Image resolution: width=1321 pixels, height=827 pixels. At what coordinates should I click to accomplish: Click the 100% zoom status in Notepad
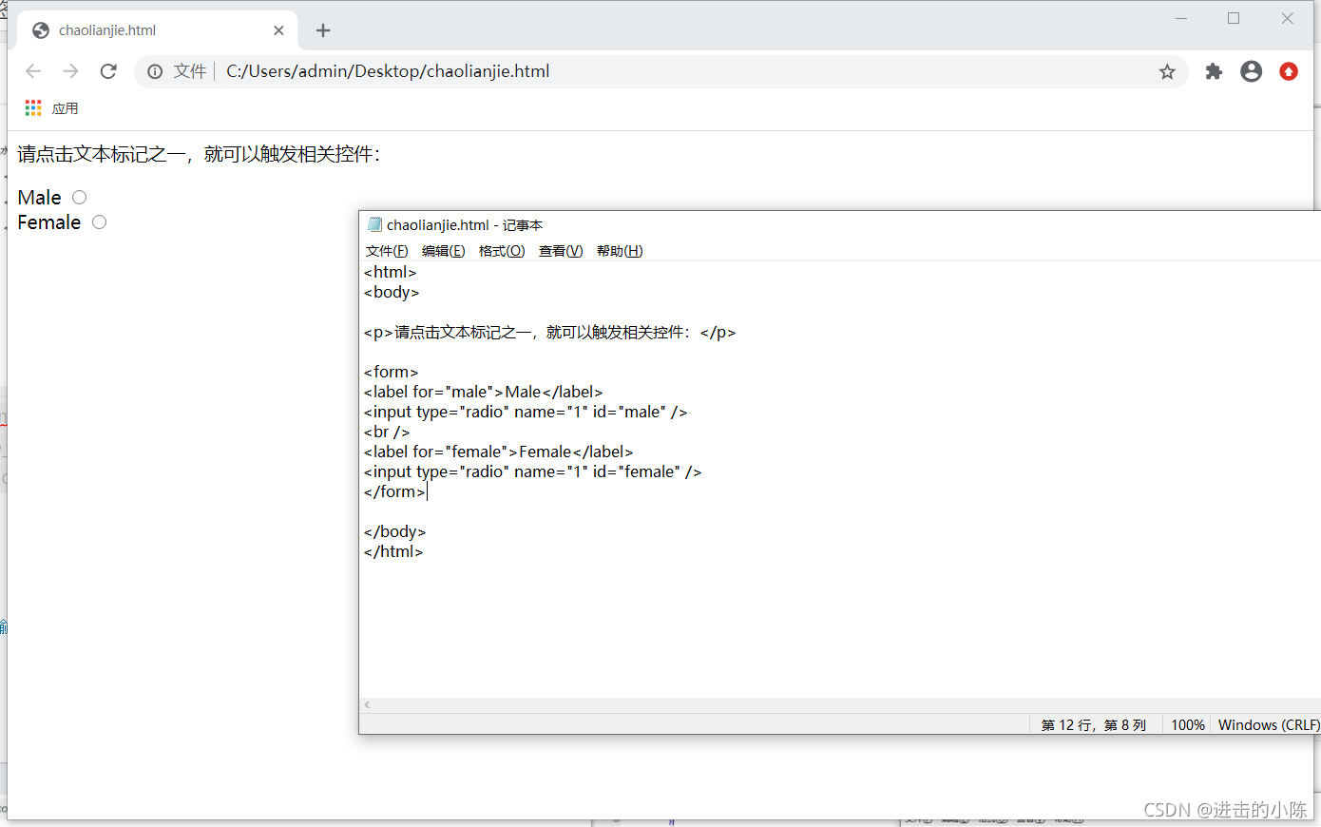coord(1188,725)
